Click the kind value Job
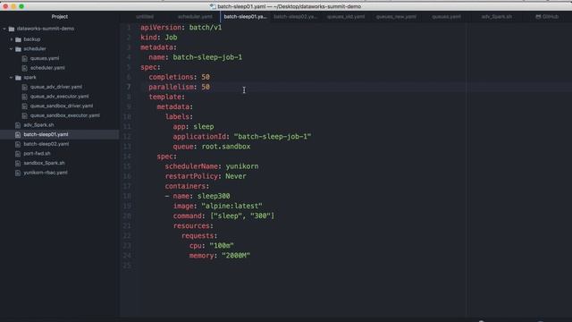Viewport: 572px width, 322px height. point(171,38)
